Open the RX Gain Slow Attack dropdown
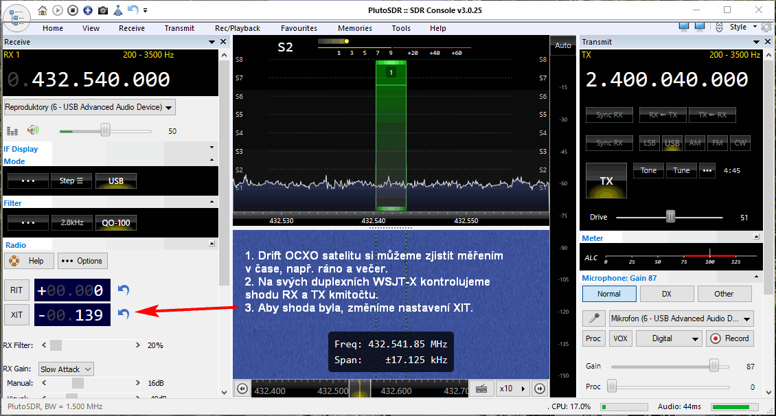The width and height of the screenshot is (776, 416). coord(66,369)
